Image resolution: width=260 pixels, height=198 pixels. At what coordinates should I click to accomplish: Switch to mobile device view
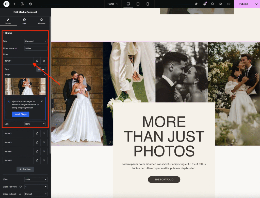coord(148,4)
